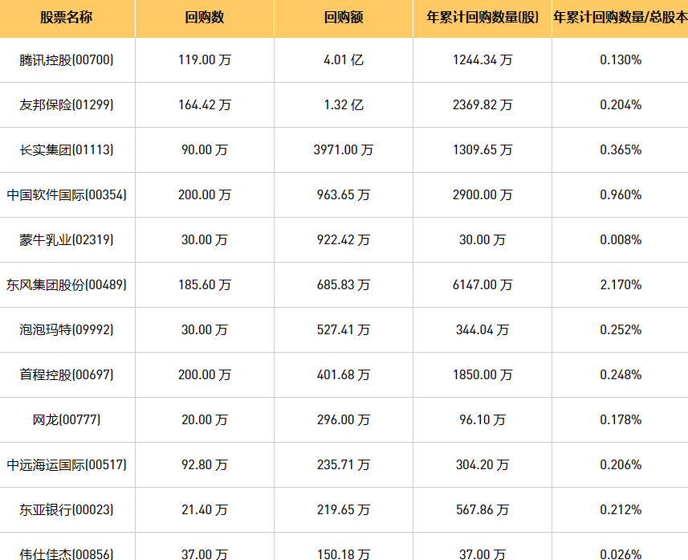Sort by the 回购数 column header
The image size is (688, 560).
click(x=205, y=17)
